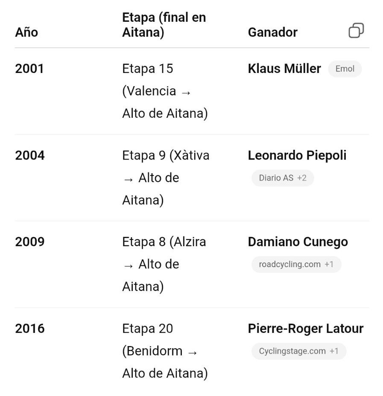
Task: Click the Etapa 9 Xàtiva stage cell
Action: [x=166, y=178]
